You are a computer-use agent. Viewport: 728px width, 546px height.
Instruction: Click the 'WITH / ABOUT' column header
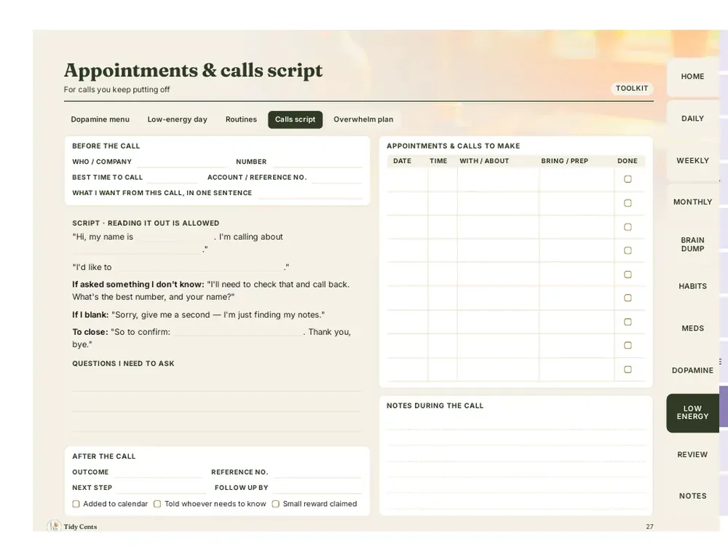pos(484,161)
